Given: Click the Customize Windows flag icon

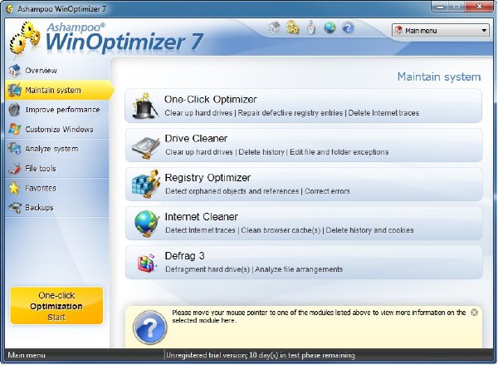Looking at the screenshot, I should (x=15, y=129).
